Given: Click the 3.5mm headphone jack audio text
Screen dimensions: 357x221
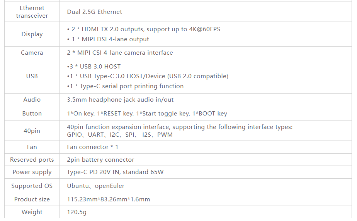Looking at the screenshot, I should coord(120,100).
